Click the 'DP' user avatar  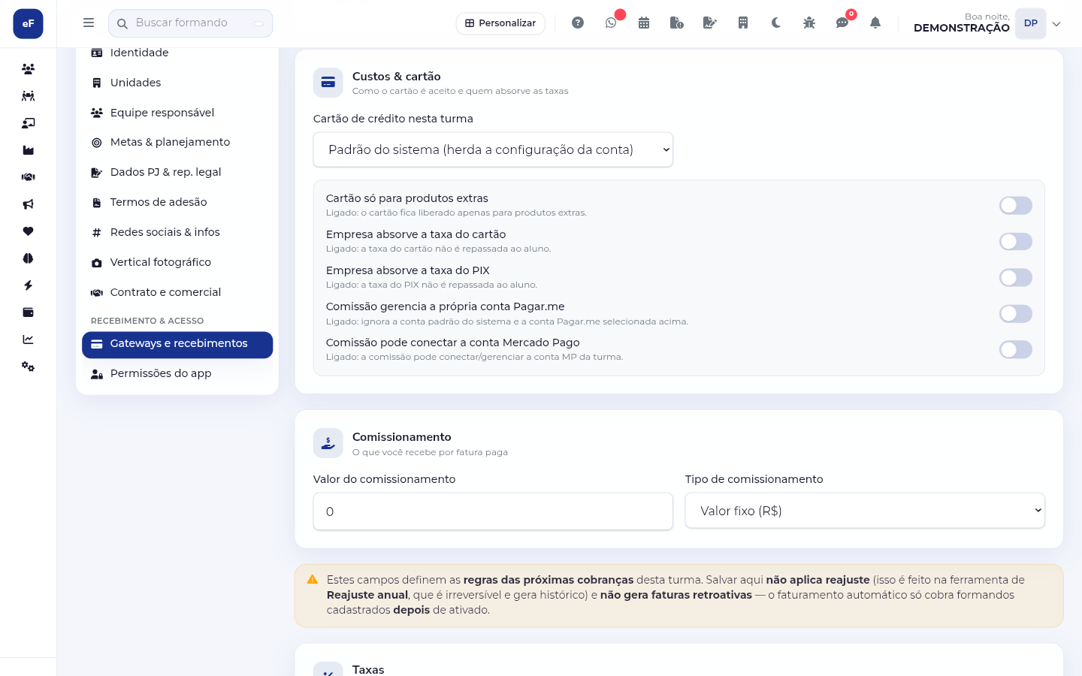pyautogui.click(x=1031, y=23)
